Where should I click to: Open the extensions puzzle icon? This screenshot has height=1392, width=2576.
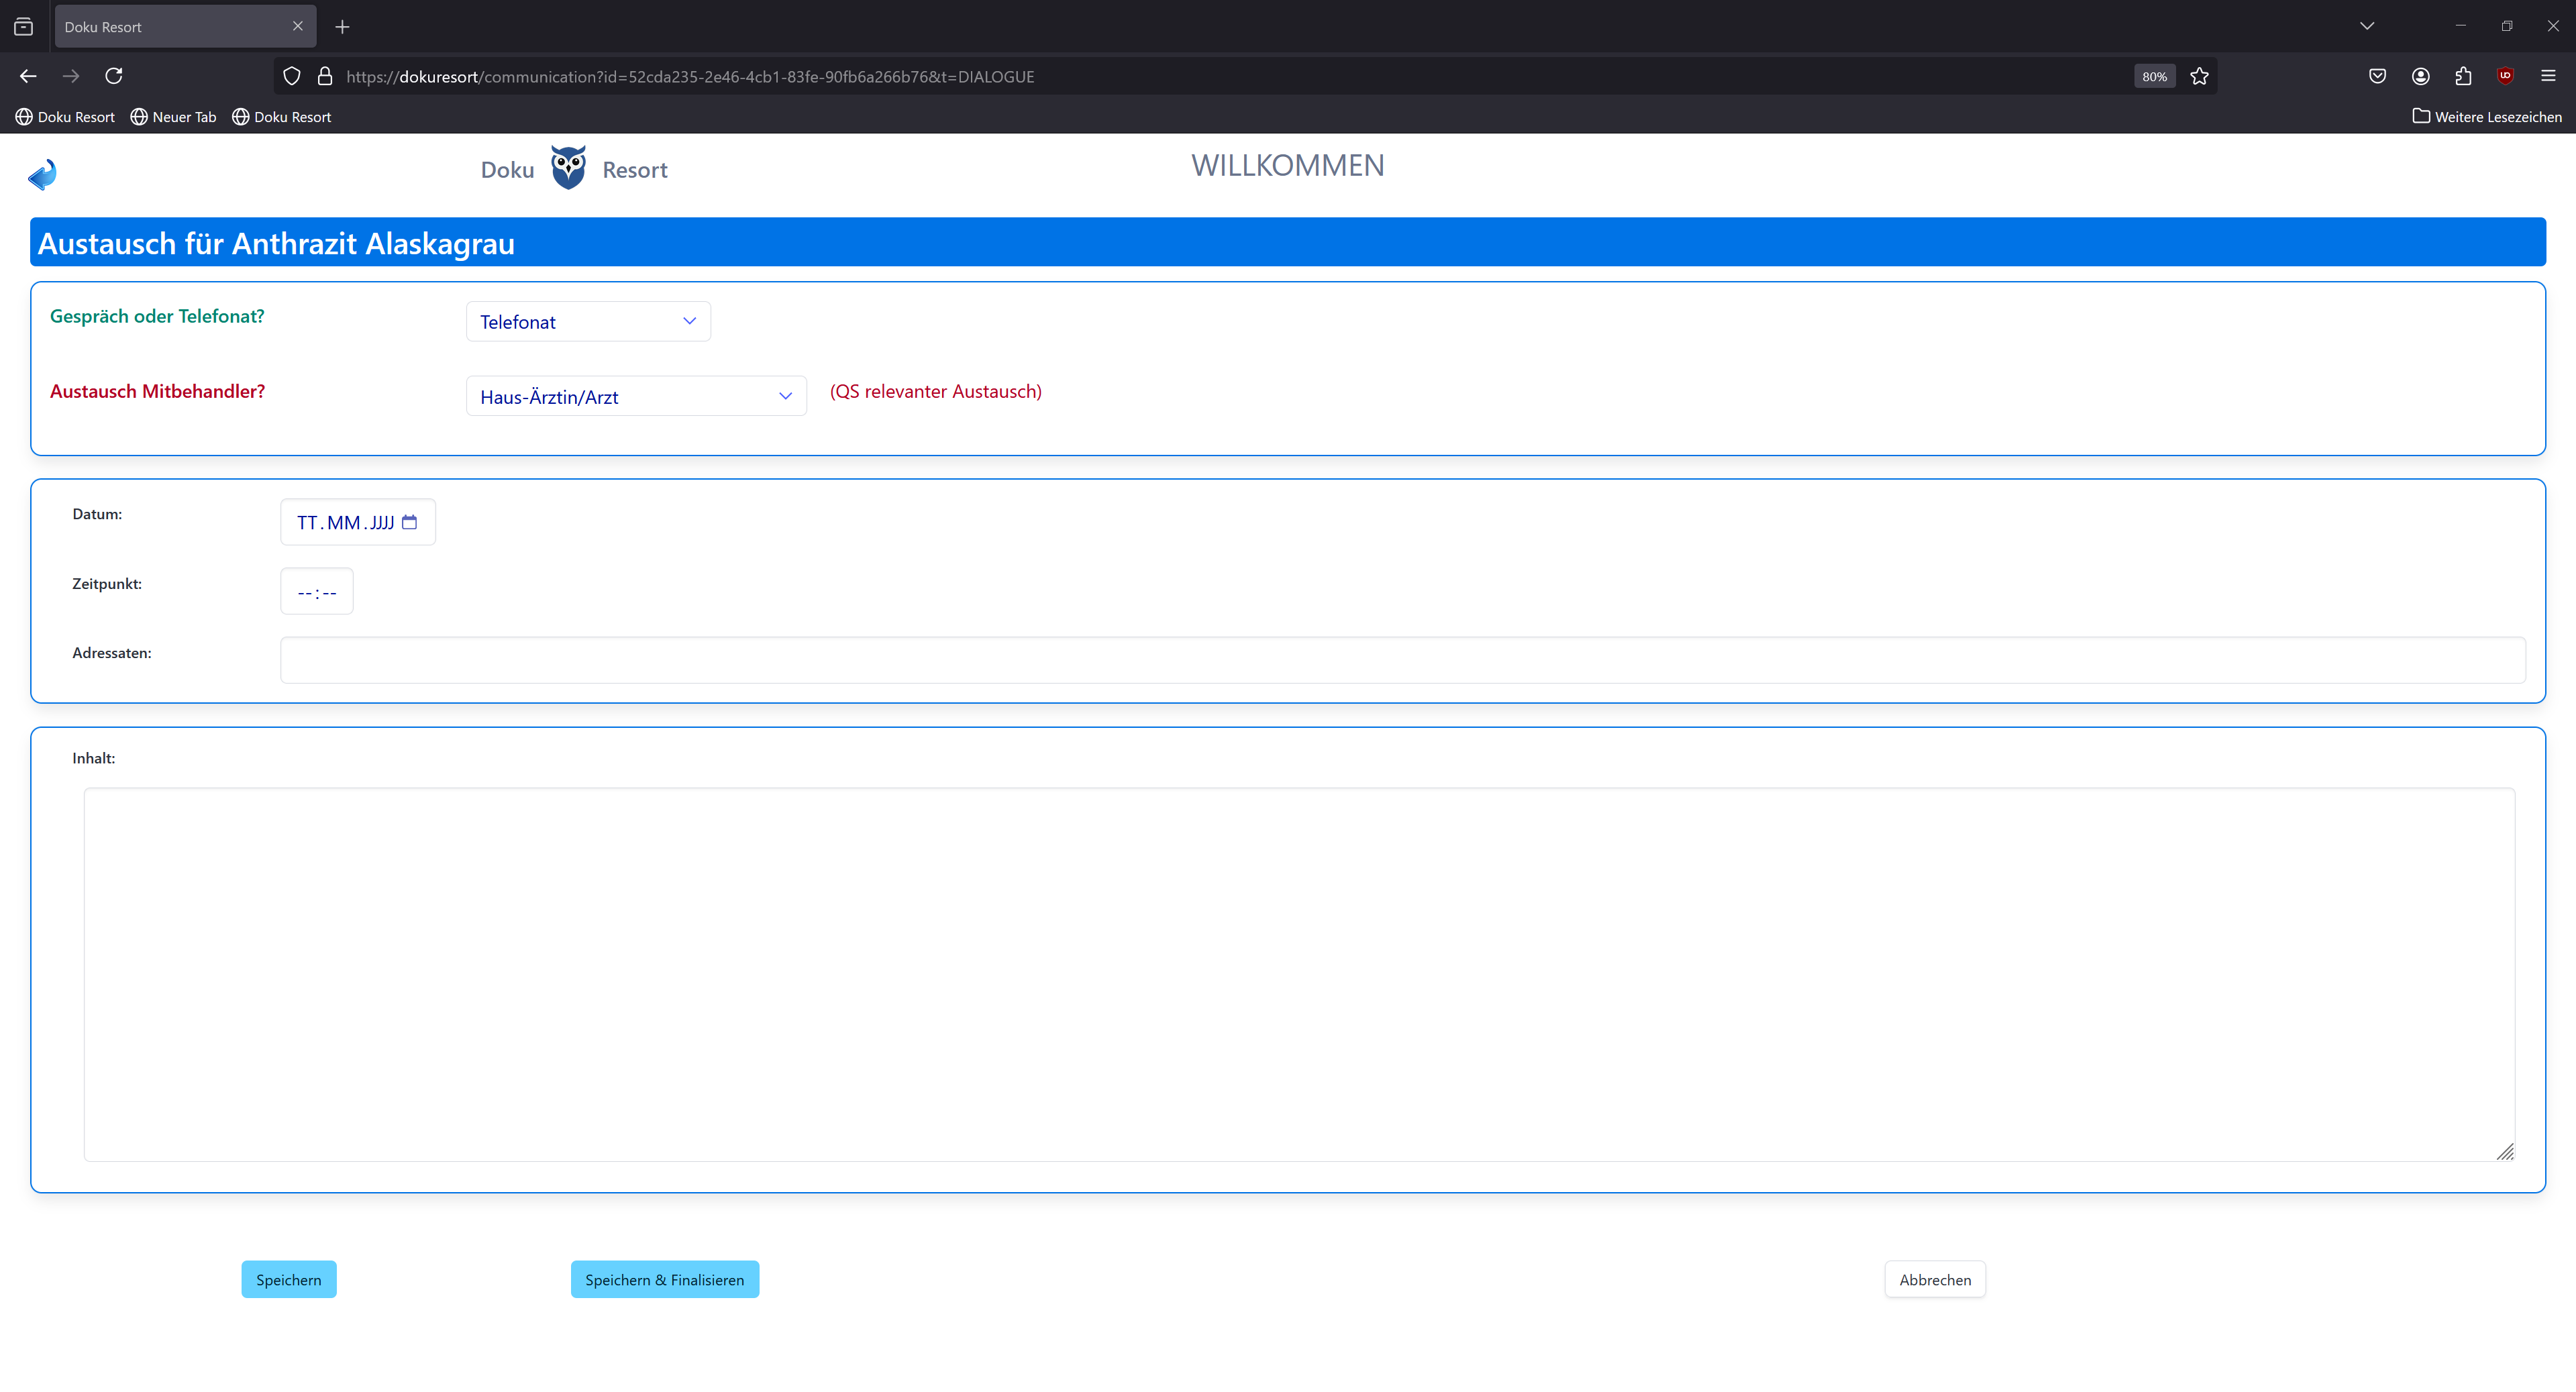pos(2463,76)
